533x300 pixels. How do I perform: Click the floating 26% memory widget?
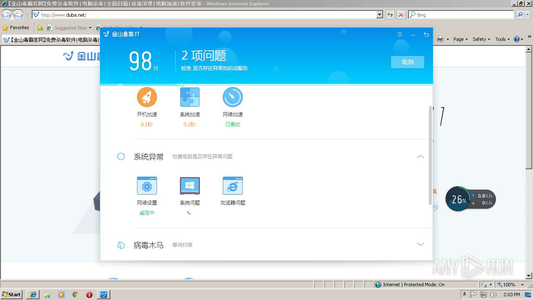471,199
